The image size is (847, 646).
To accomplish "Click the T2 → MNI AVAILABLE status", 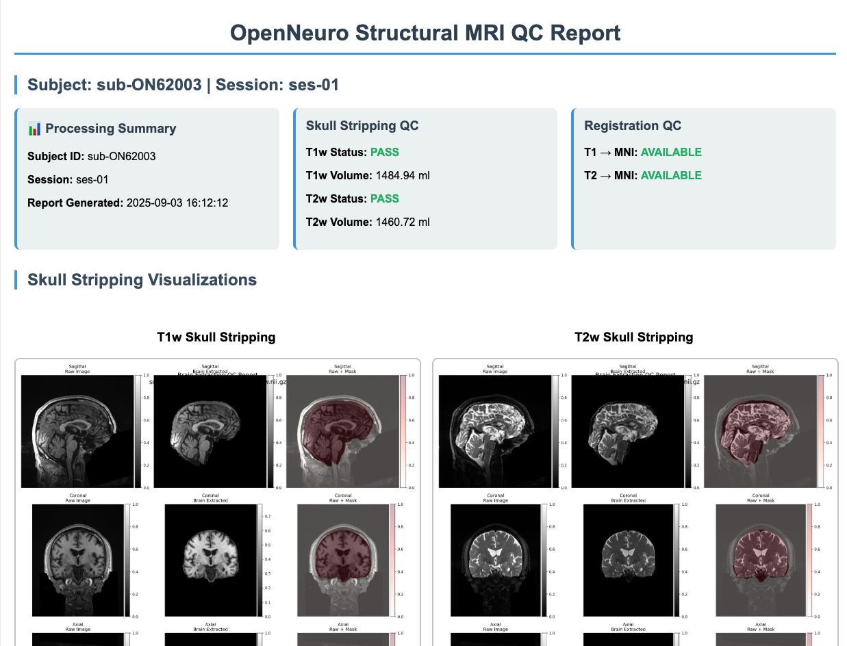I will tap(671, 175).
